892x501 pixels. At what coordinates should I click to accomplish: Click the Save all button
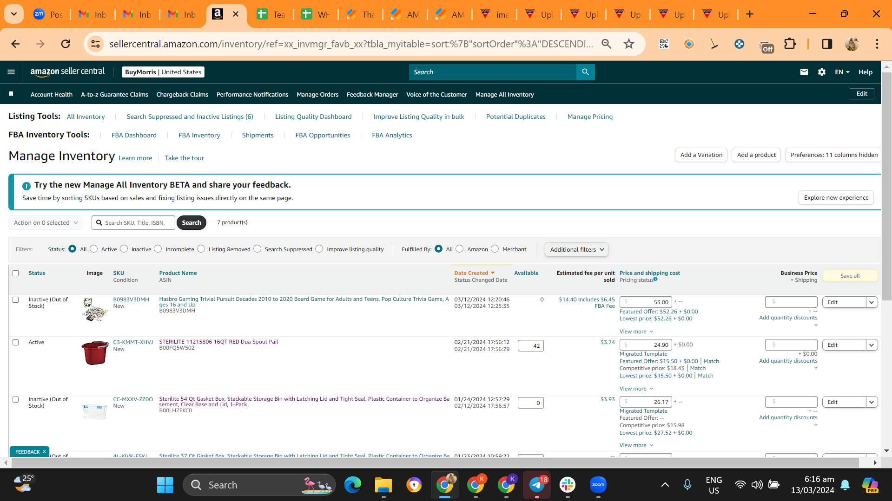850,275
